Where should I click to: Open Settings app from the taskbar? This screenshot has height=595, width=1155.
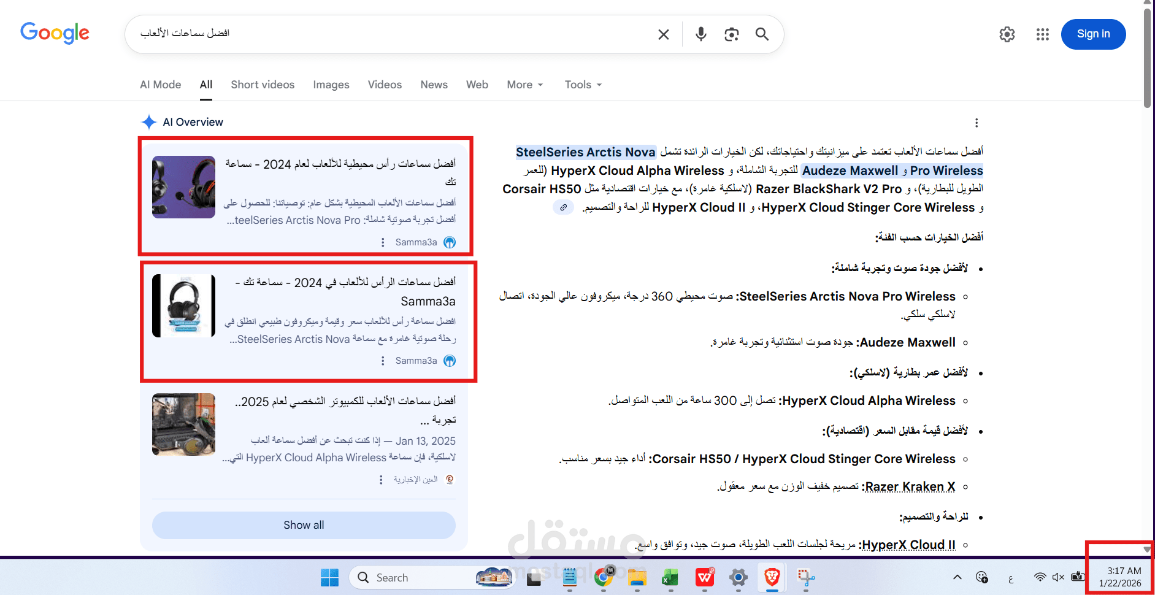tap(739, 577)
